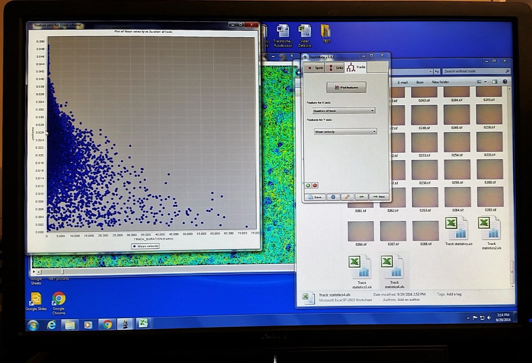Switch to the Spots tab
The image size is (532, 363).
(315, 68)
